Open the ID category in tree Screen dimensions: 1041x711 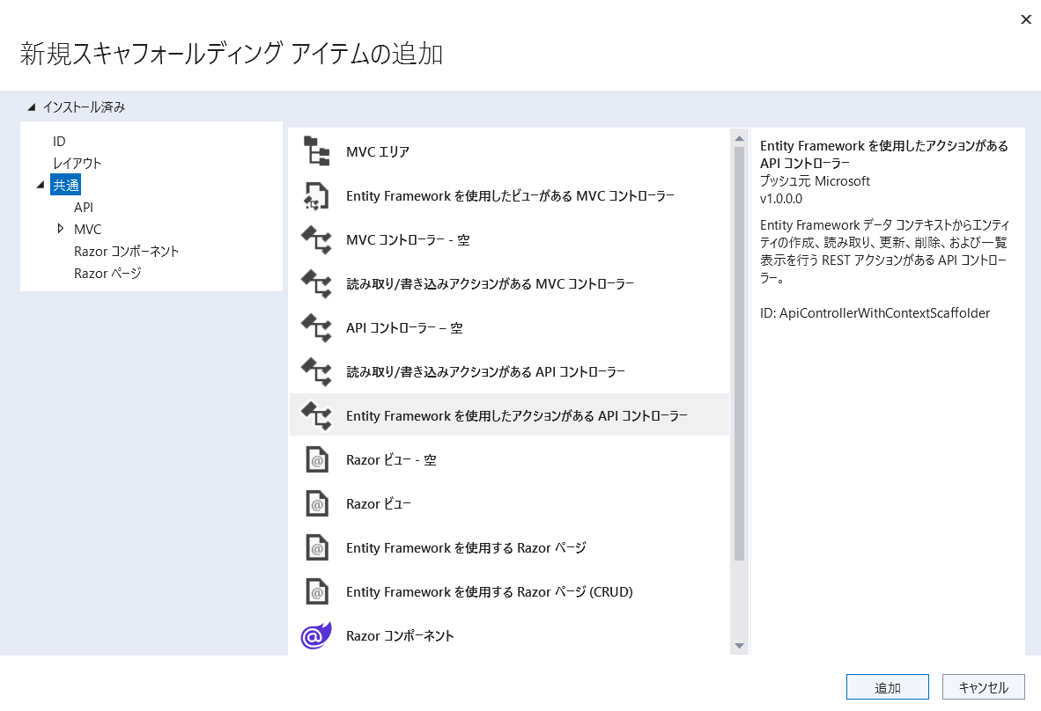pos(59,142)
